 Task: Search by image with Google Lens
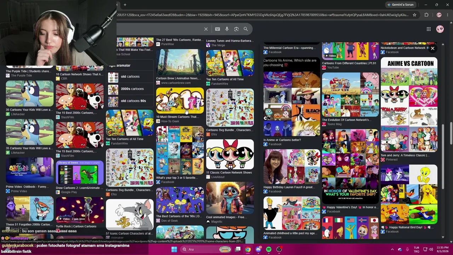pos(236,29)
